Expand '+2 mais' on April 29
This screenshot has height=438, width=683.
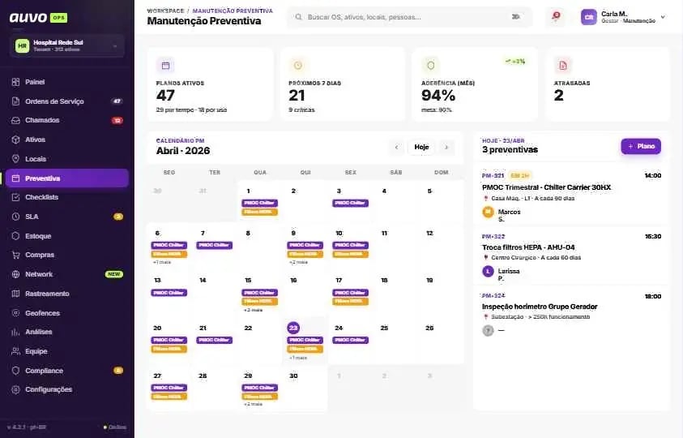253,404
